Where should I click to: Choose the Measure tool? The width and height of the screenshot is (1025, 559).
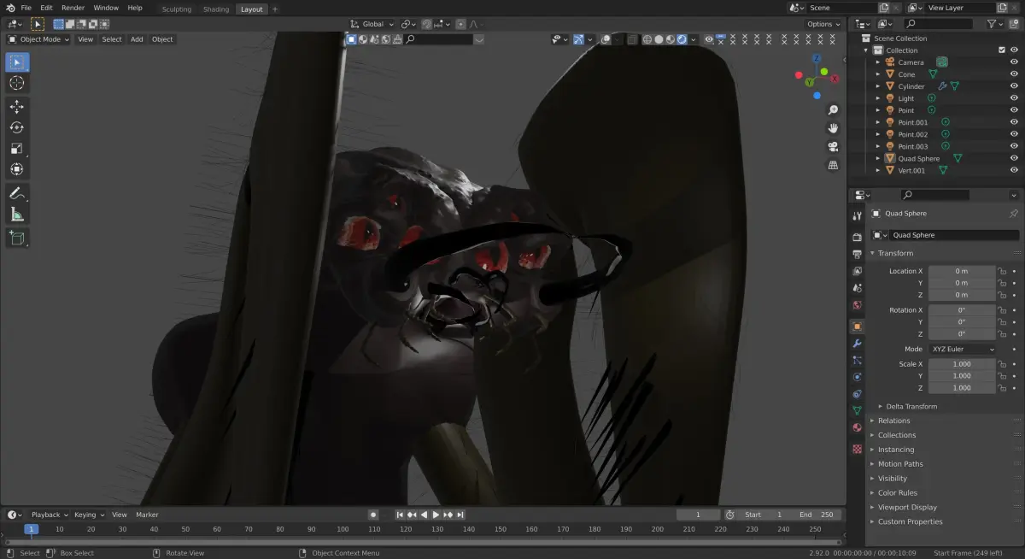coord(17,214)
